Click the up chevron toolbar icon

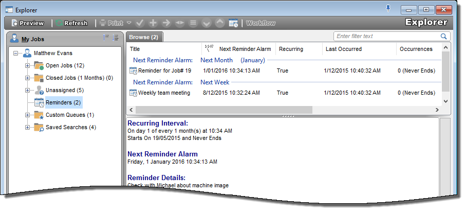(x=220, y=23)
